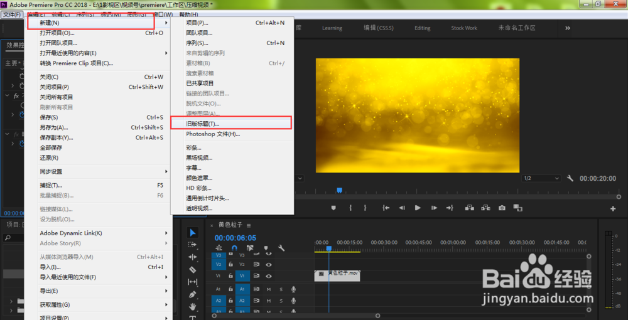
Task: Toggle V2 track output eye
Action: pos(269,264)
